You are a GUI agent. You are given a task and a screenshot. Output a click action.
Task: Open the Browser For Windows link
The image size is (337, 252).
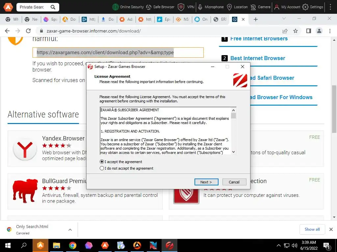pos(281,97)
